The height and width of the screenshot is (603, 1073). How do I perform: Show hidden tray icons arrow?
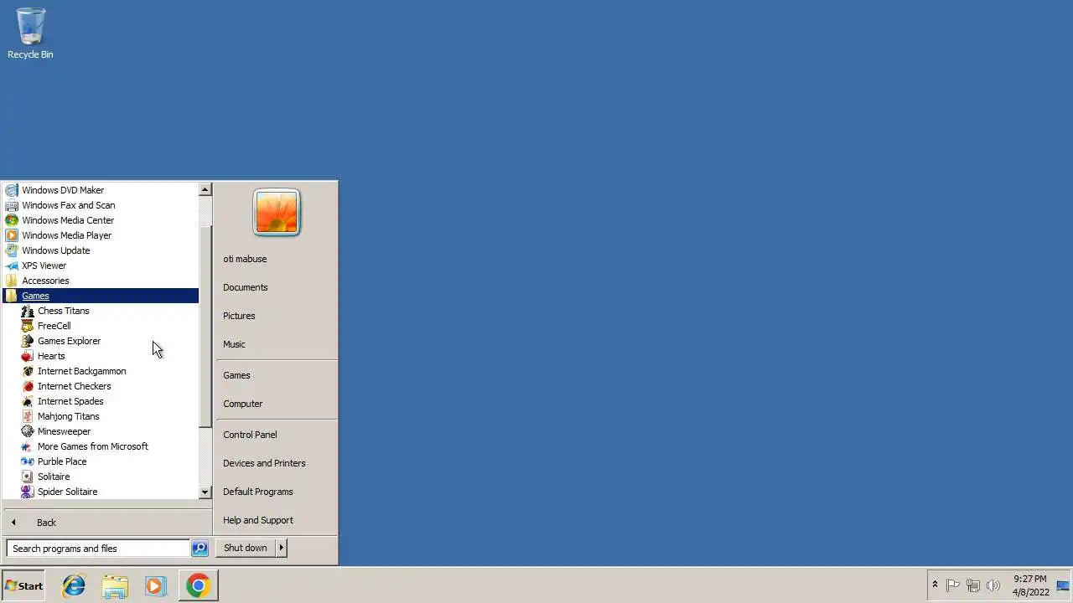pyautogui.click(x=935, y=585)
